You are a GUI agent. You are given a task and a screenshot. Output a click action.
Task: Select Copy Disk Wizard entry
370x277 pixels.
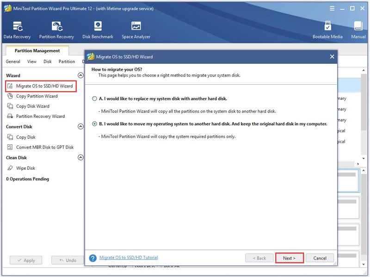click(x=33, y=106)
